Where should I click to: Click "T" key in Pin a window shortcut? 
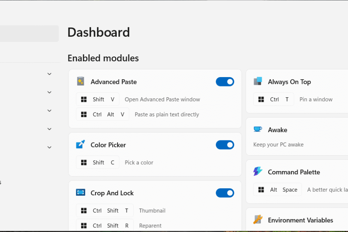click(x=287, y=100)
